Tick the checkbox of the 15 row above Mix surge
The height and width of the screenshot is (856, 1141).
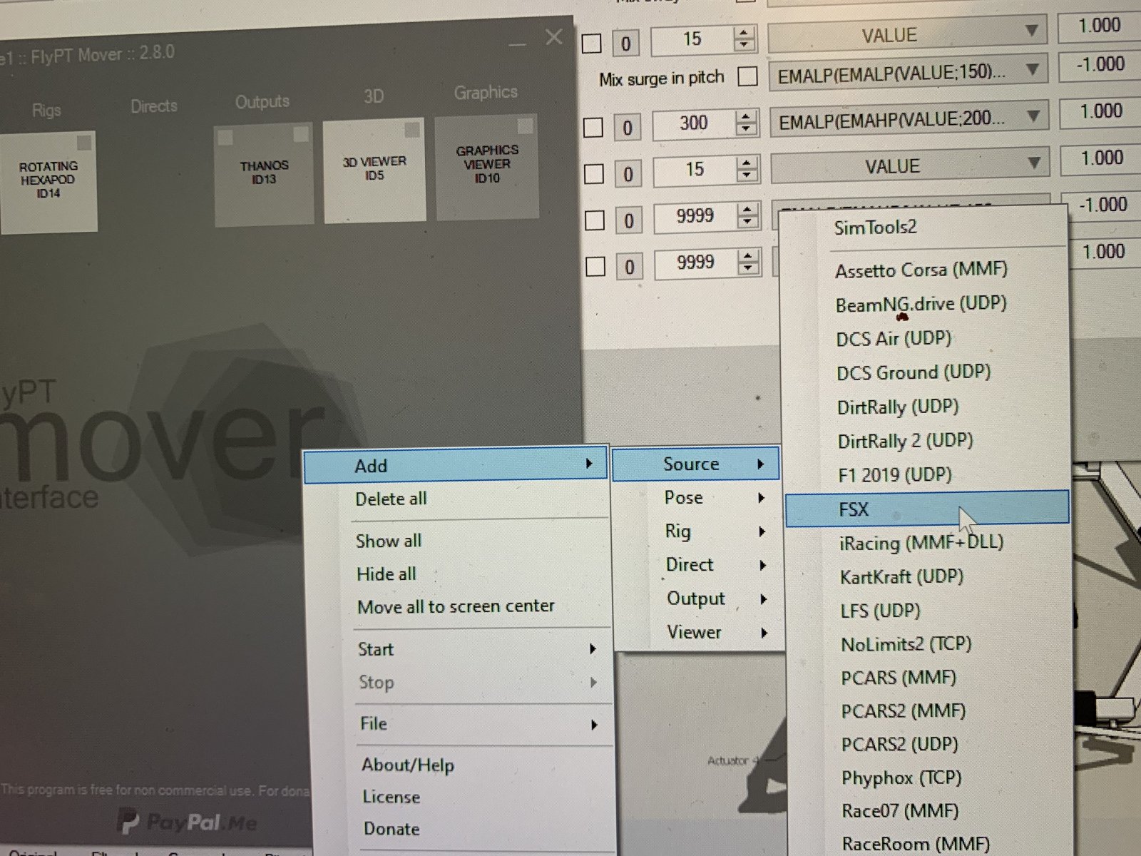(x=591, y=43)
